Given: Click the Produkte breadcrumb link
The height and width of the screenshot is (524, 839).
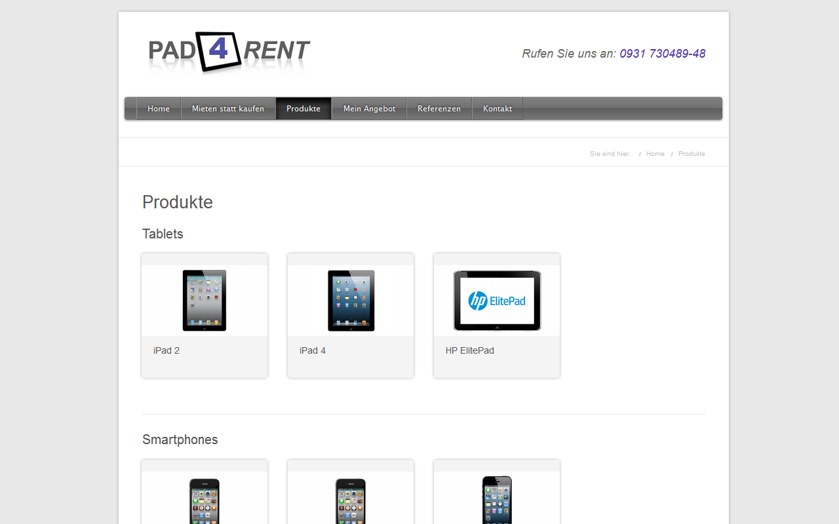Looking at the screenshot, I should (x=692, y=154).
